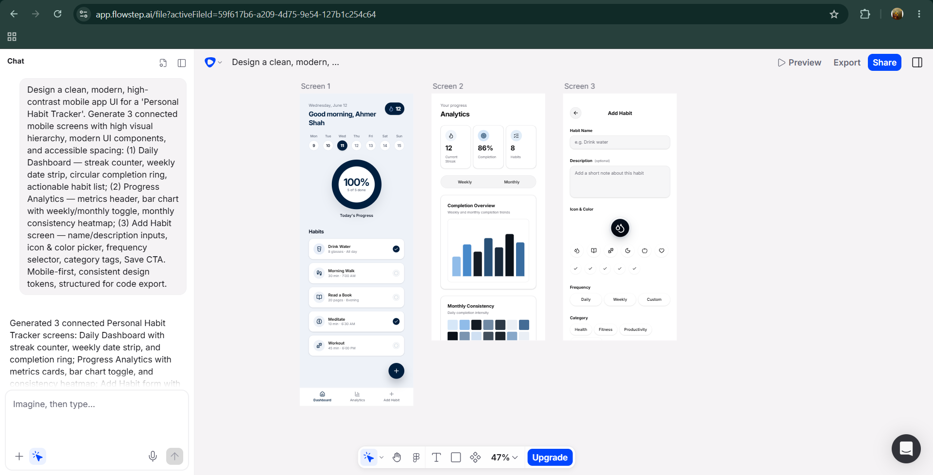Select Wed 11 in the weekly date strip
The width and height of the screenshot is (933, 475).
tap(342, 145)
